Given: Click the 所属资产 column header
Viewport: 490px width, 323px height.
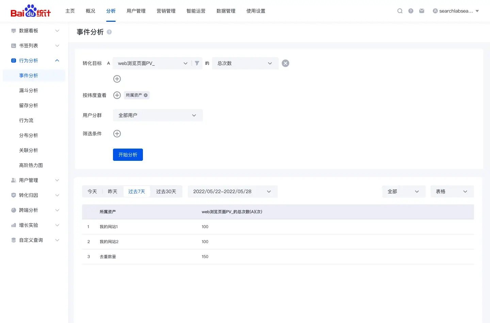Looking at the screenshot, I should 108,212.
